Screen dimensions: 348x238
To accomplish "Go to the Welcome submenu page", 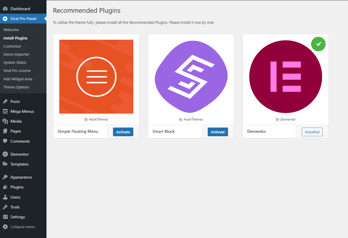I will pyautogui.click(x=11, y=30).
